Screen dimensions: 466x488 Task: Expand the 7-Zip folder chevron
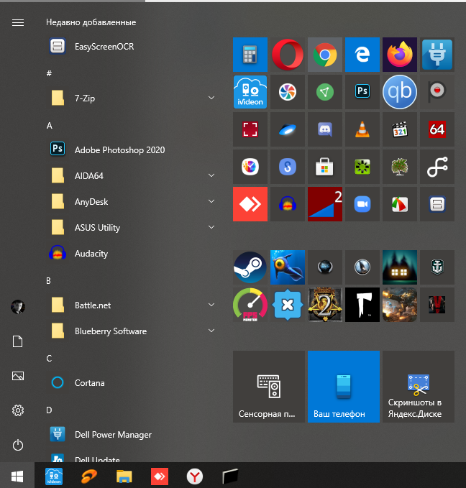(x=211, y=98)
